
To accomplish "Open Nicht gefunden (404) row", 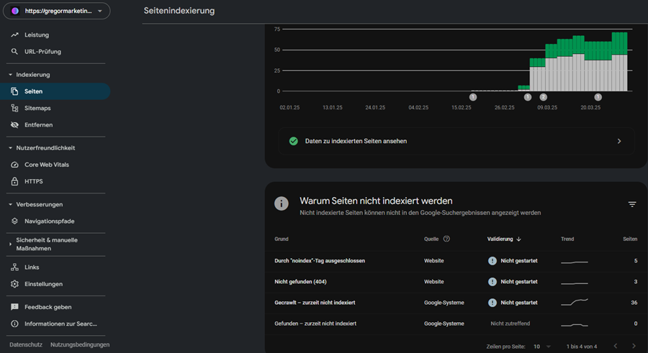I will [456, 282].
